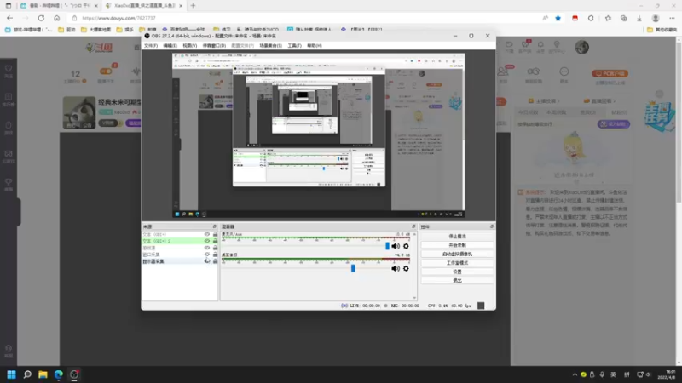Mute the 麦克风/Aux audio channel
This screenshot has width=682, height=383.
coord(396,246)
